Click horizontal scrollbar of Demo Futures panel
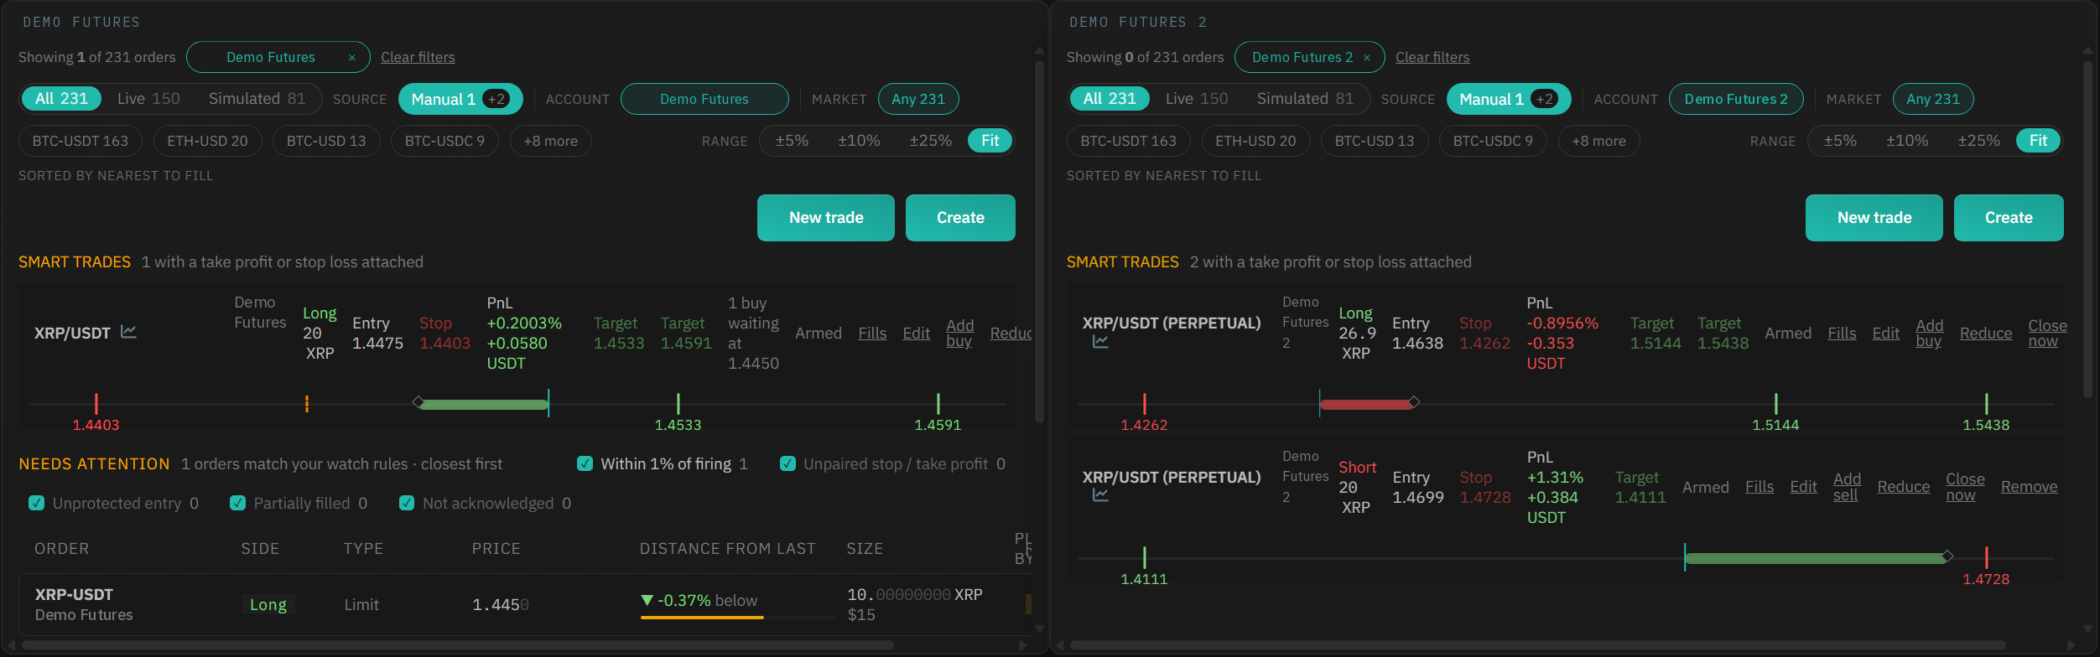 click(x=458, y=645)
